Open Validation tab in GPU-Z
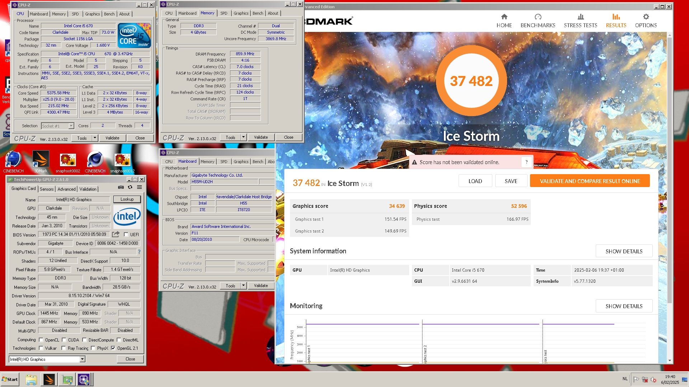This screenshot has width=689, height=387. pos(88,189)
